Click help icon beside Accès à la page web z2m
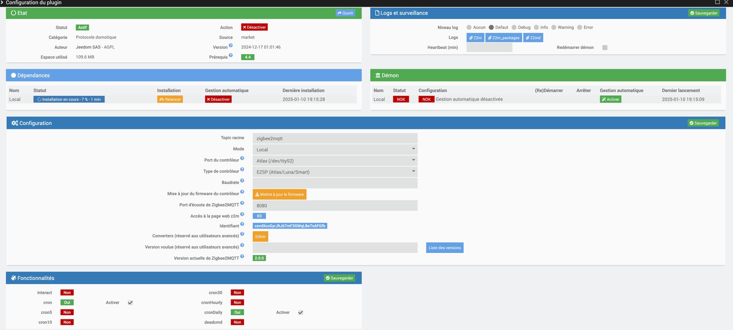 pos(242,214)
